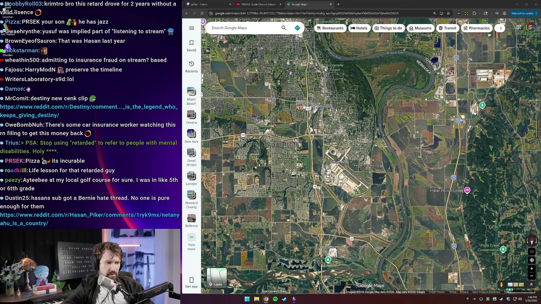This screenshot has width=541, height=304.
Task: Open Spotify from the taskbar
Action: 275,299
